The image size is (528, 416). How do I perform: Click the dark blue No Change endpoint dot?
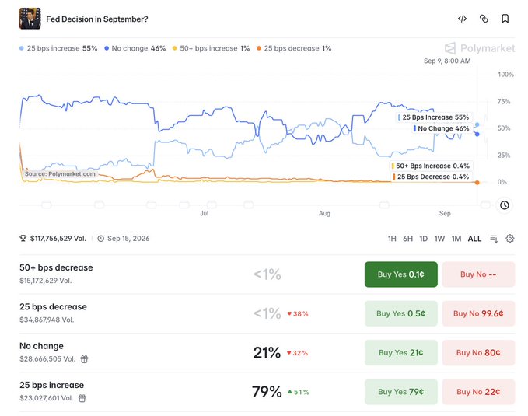click(x=477, y=134)
